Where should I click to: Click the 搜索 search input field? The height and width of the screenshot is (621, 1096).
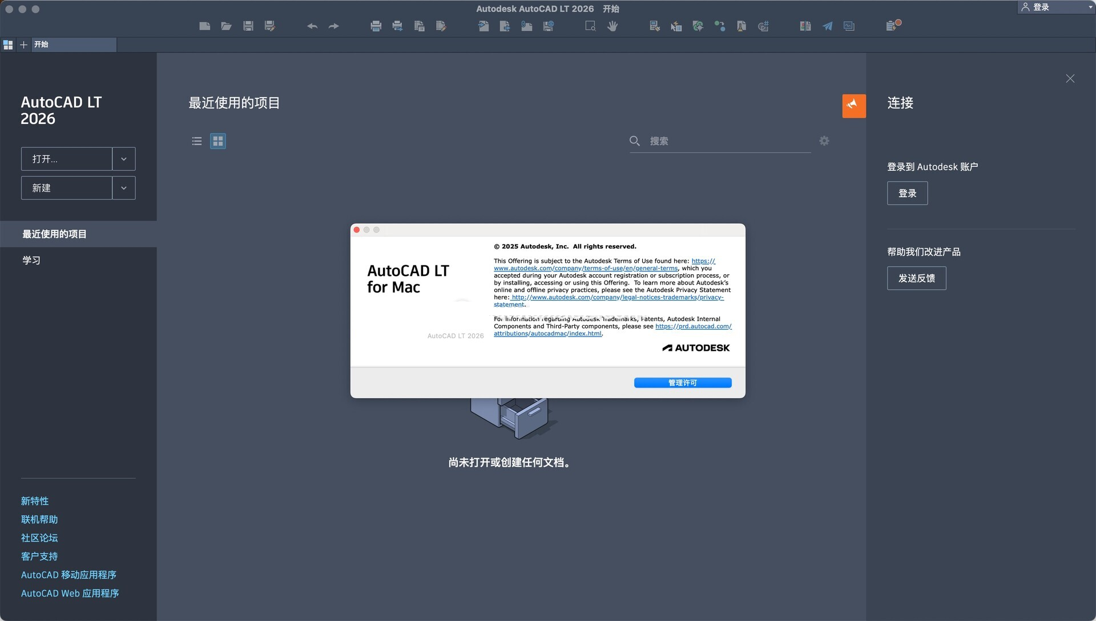click(714, 141)
